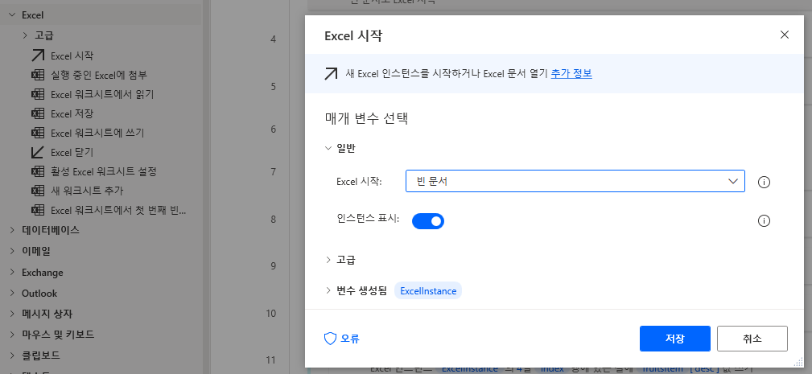Image resolution: width=812 pixels, height=374 pixels.
Task: Open the 추가 정보 link
Action: pos(571,73)
